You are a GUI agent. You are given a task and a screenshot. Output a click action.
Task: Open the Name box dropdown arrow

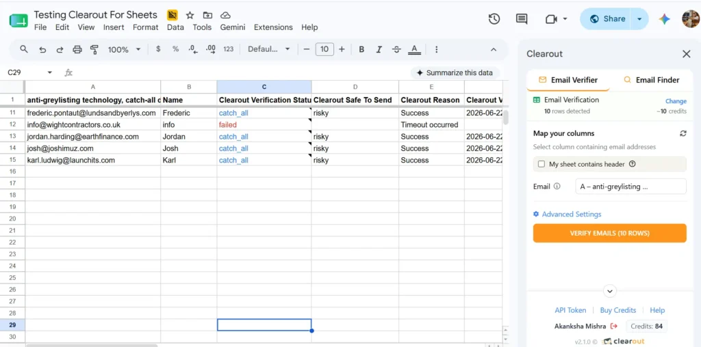click(49, 72)
